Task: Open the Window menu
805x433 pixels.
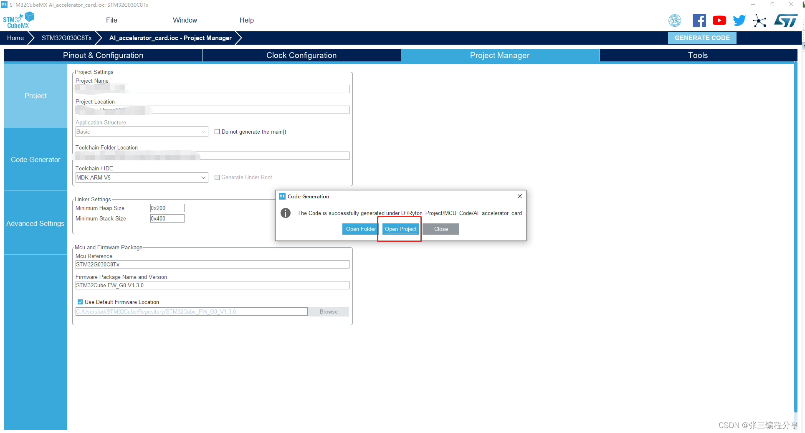Action: point(185,20)
